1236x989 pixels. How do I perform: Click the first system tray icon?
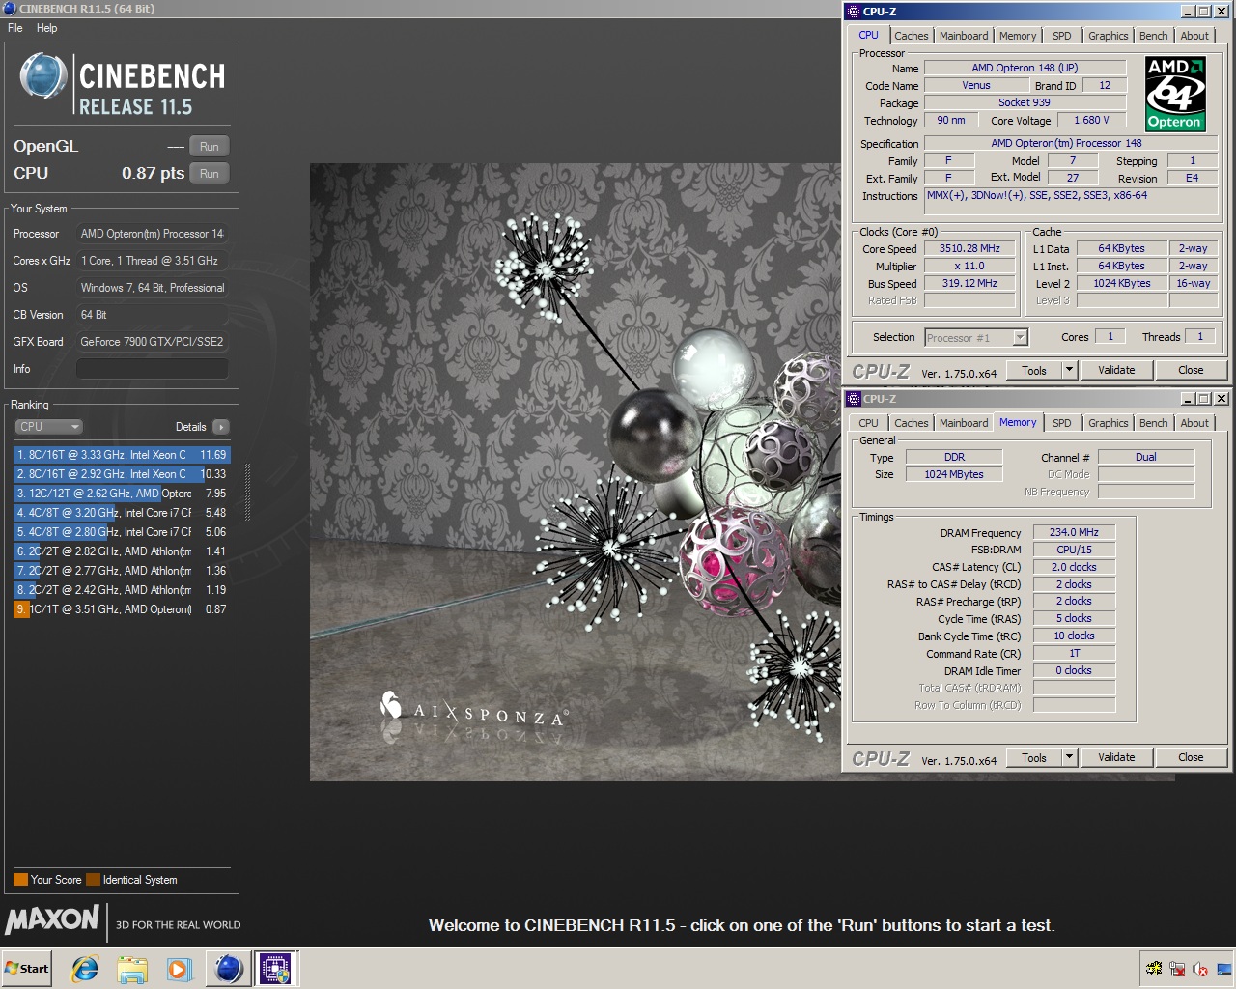click(1154, 969)
